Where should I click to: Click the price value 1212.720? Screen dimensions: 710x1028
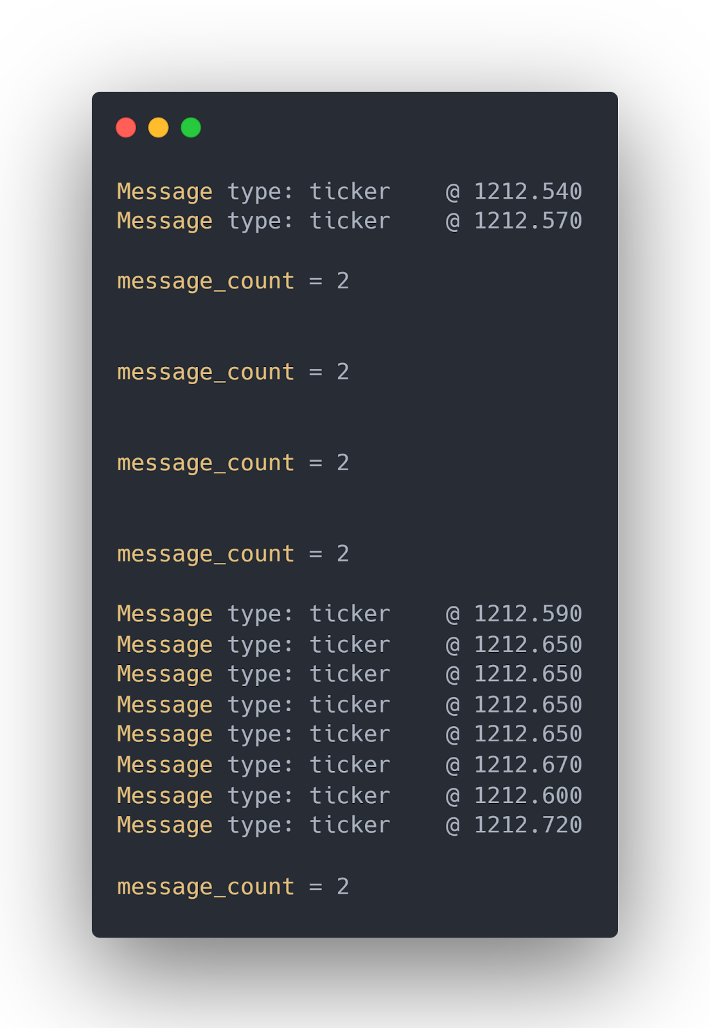[x=528, y=825]
